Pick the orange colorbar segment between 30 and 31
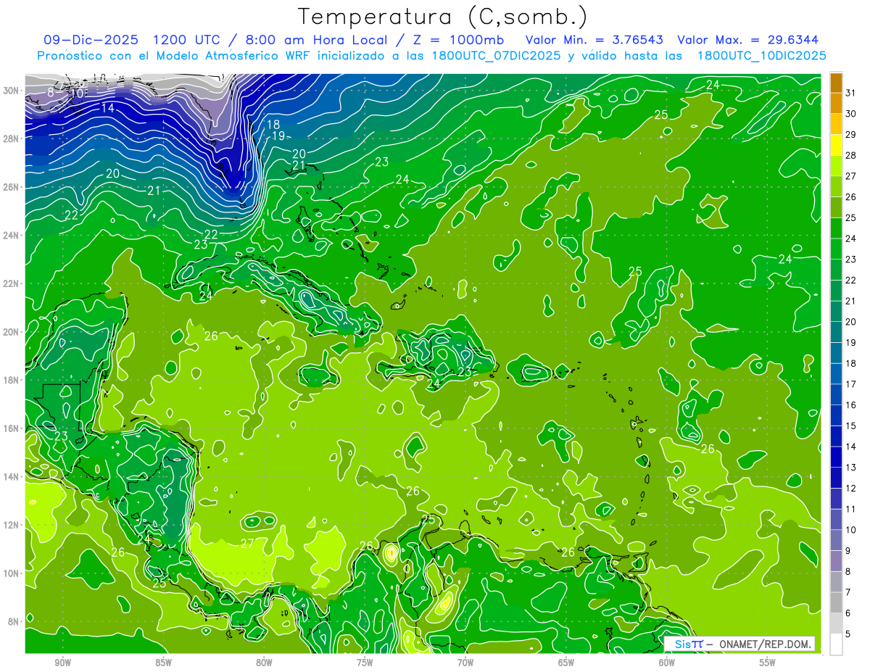Image resolution: width=870 pixels, height=672 pixels. point(836,103)
